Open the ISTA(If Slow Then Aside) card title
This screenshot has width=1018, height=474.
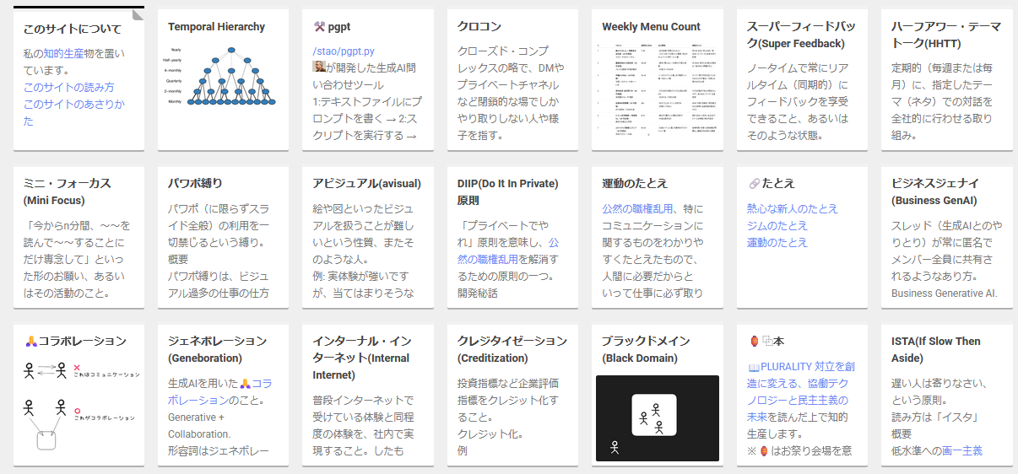point(935,349)
